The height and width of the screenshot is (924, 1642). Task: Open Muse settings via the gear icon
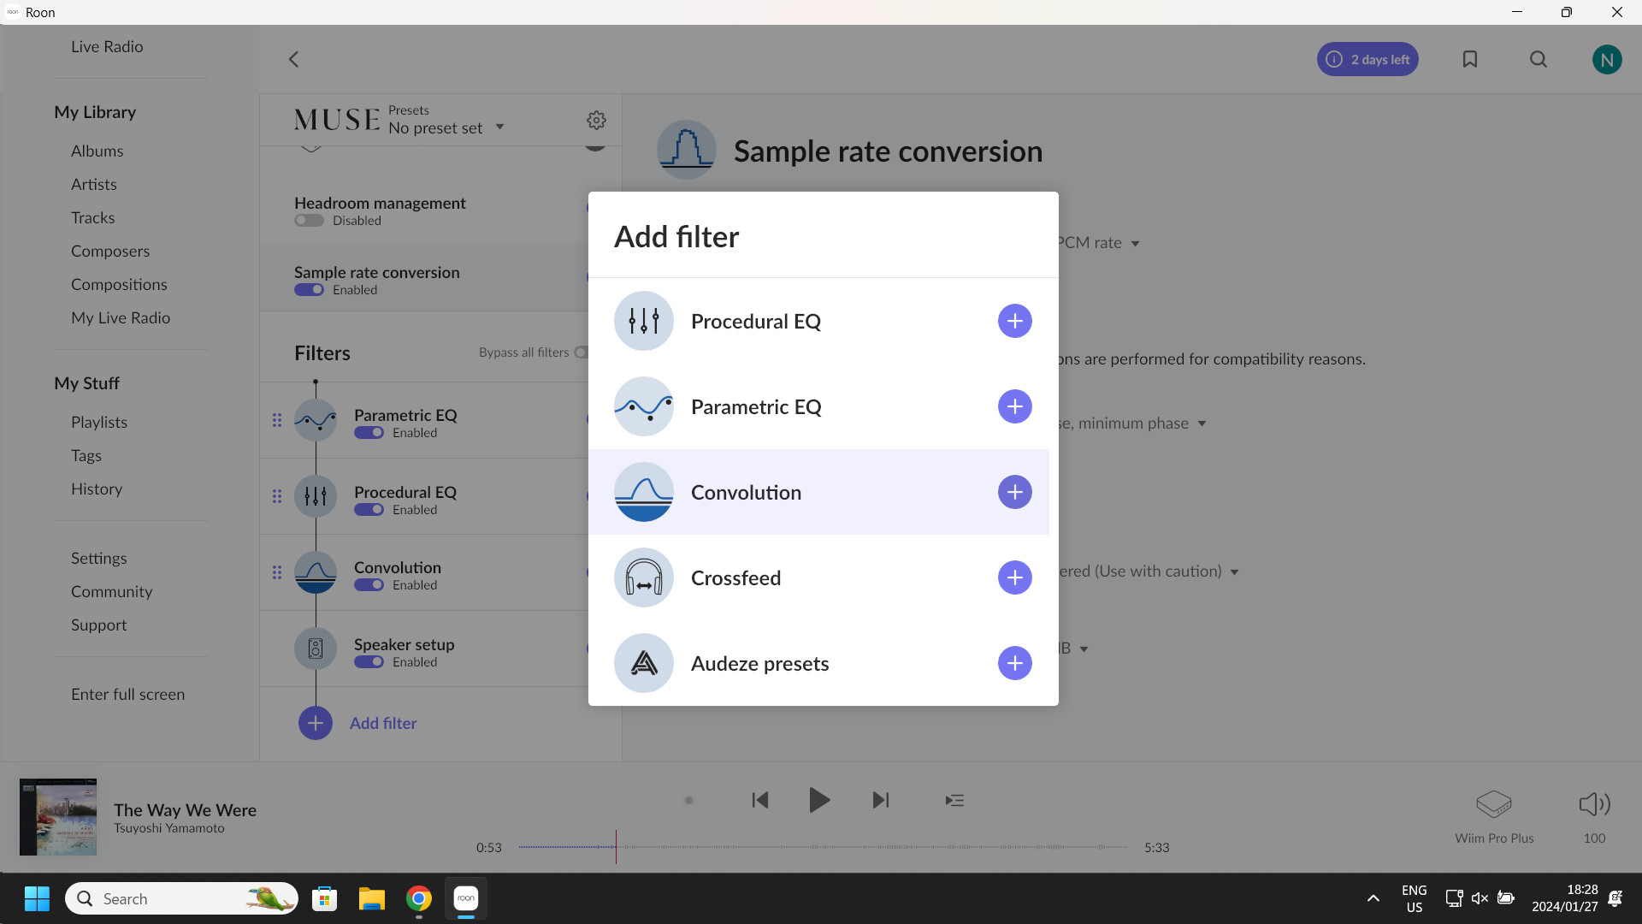[596, 120]
